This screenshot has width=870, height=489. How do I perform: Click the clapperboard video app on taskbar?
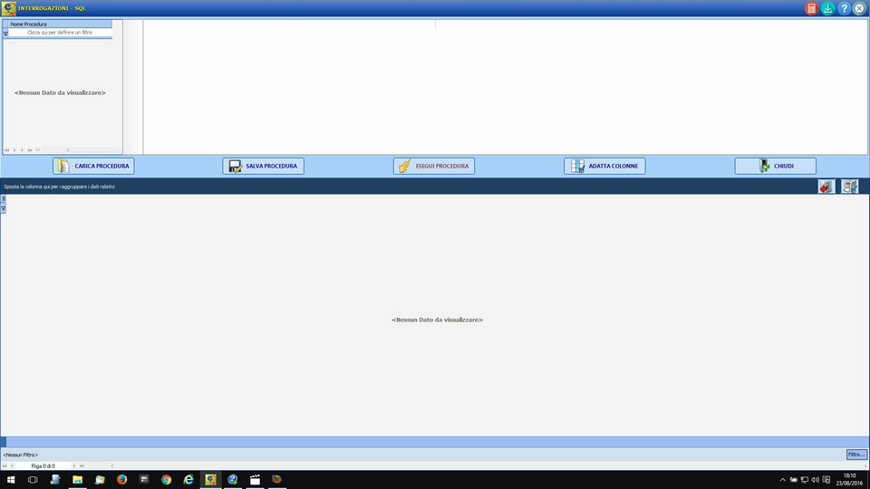pos(255,480)
